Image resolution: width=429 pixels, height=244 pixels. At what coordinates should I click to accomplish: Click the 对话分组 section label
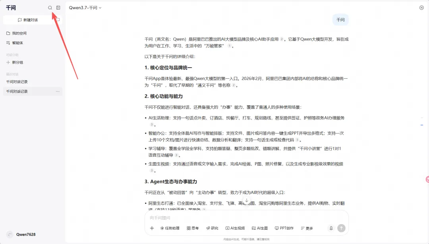pos(12,55)
